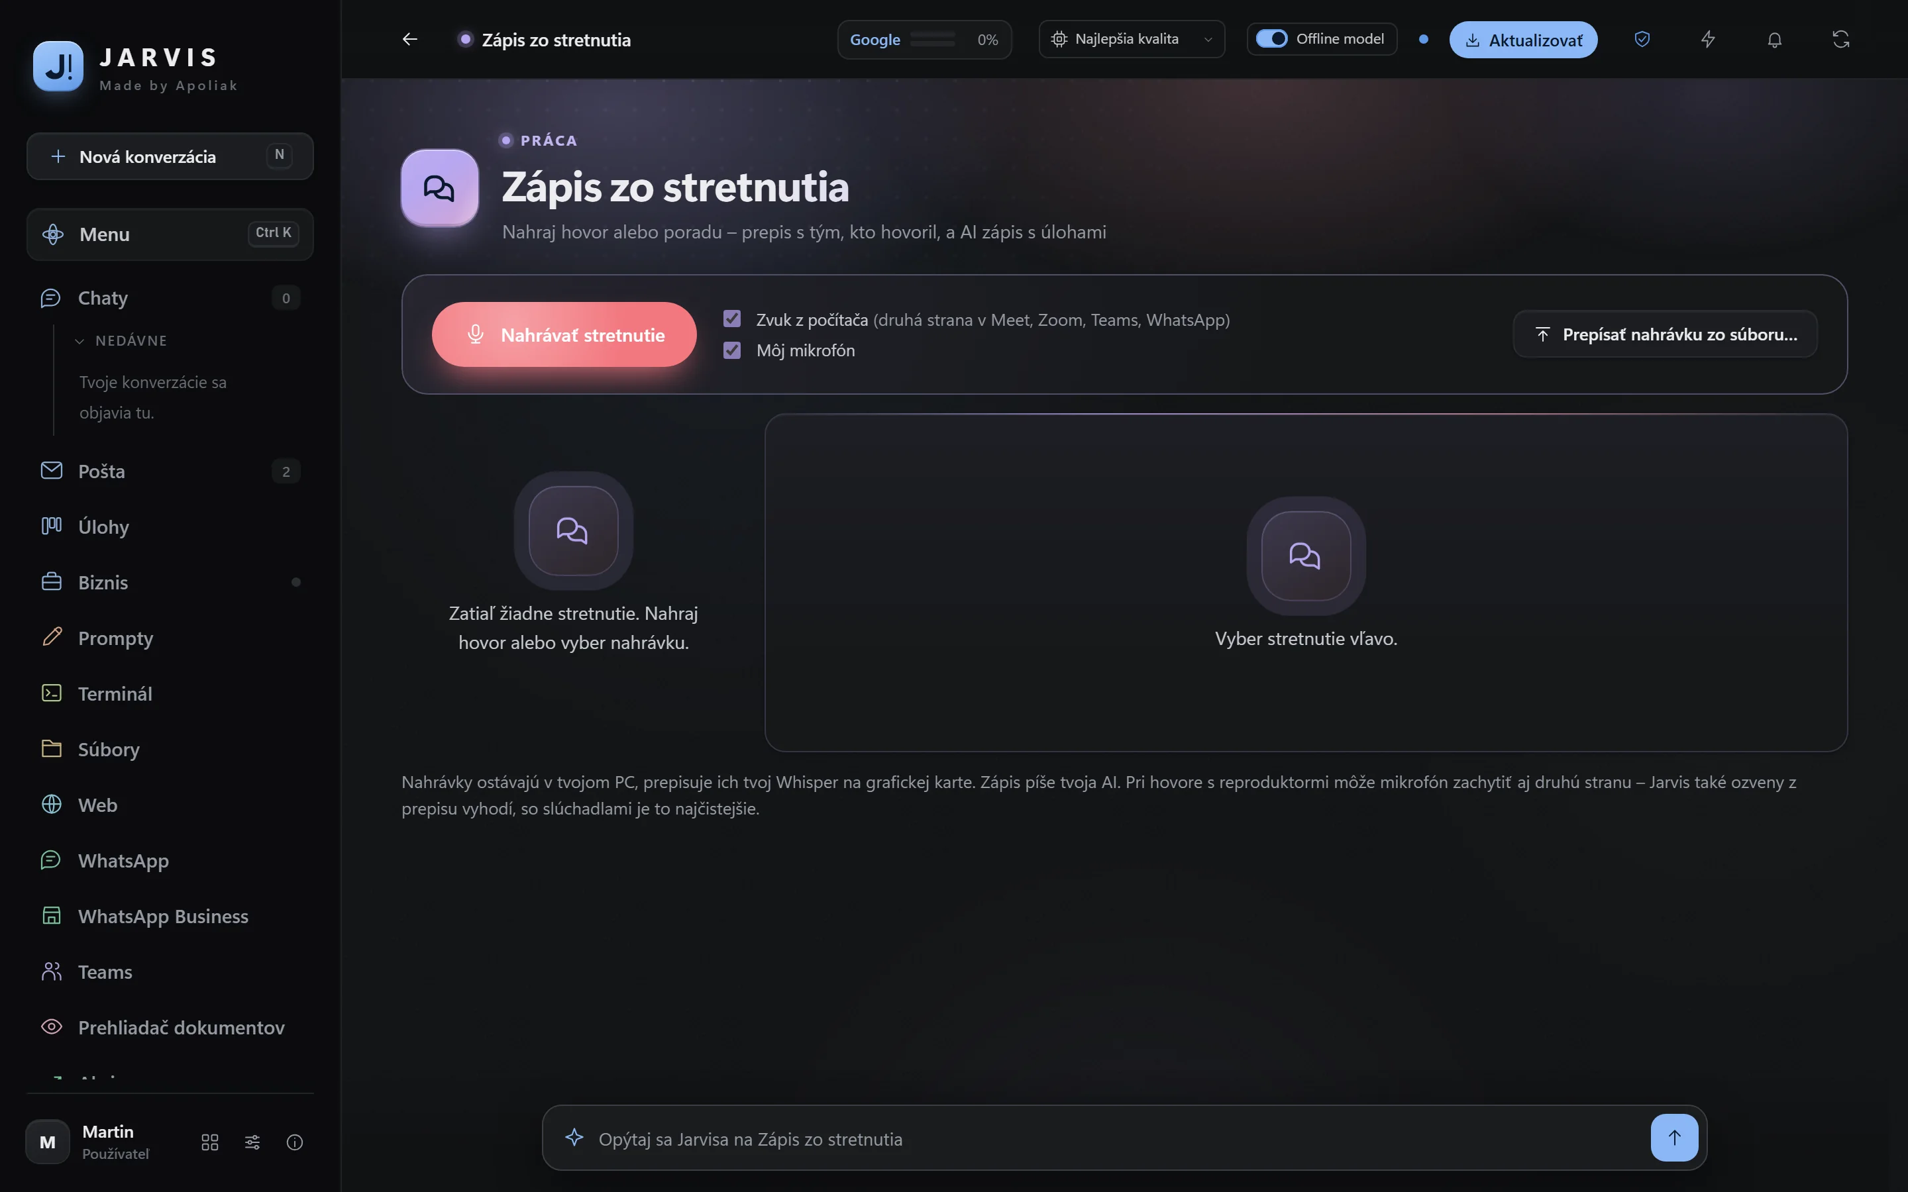Screen dimensions: 1908x1192
Task: Click the JARVIS logo icon
Action: [x=58, y=66]
